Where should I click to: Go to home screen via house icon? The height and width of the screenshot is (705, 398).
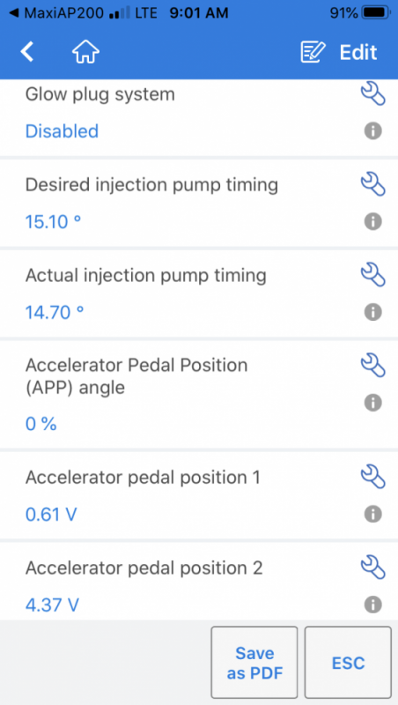click(x=85, y=52)
